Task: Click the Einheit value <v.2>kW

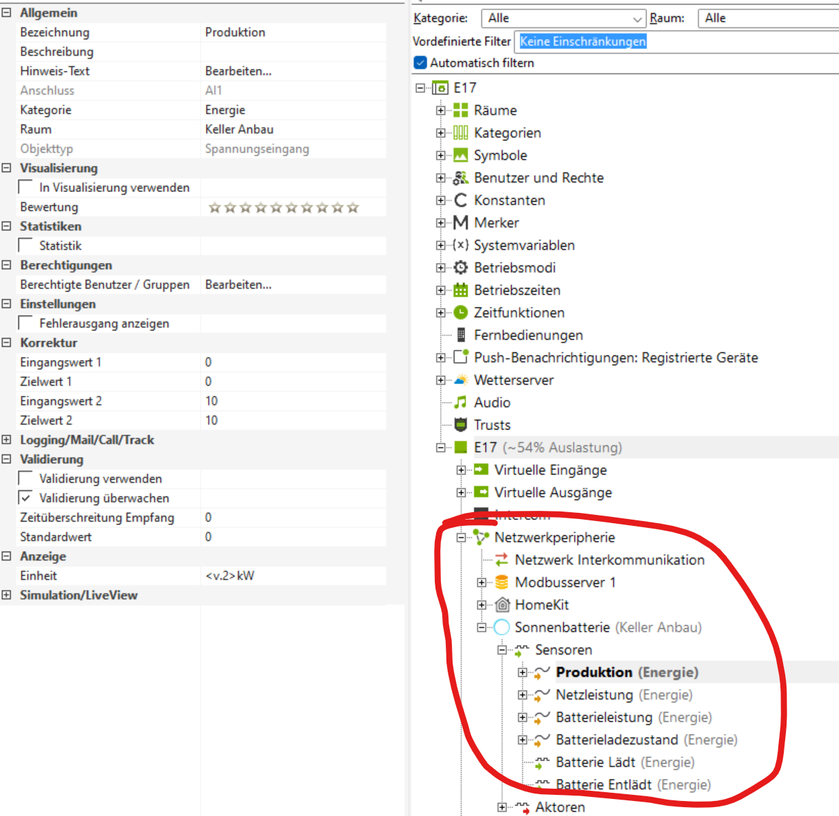Action: tap(293, 576)
